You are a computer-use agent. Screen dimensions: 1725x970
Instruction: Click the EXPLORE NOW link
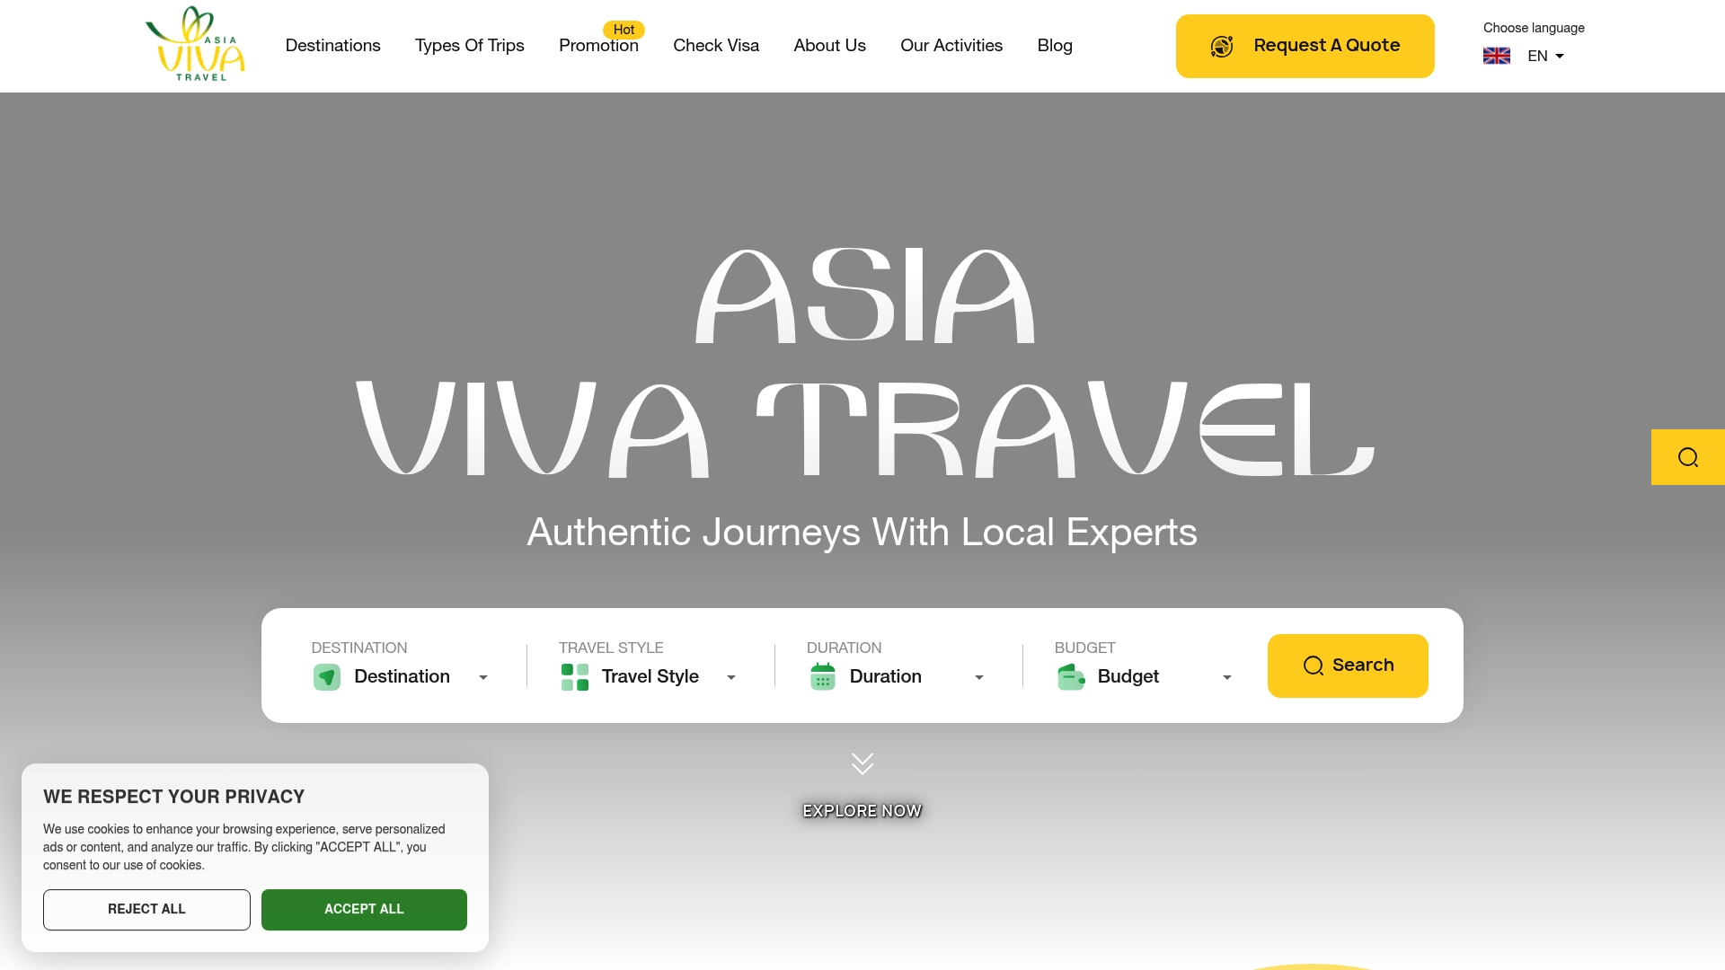pos(862,811)
